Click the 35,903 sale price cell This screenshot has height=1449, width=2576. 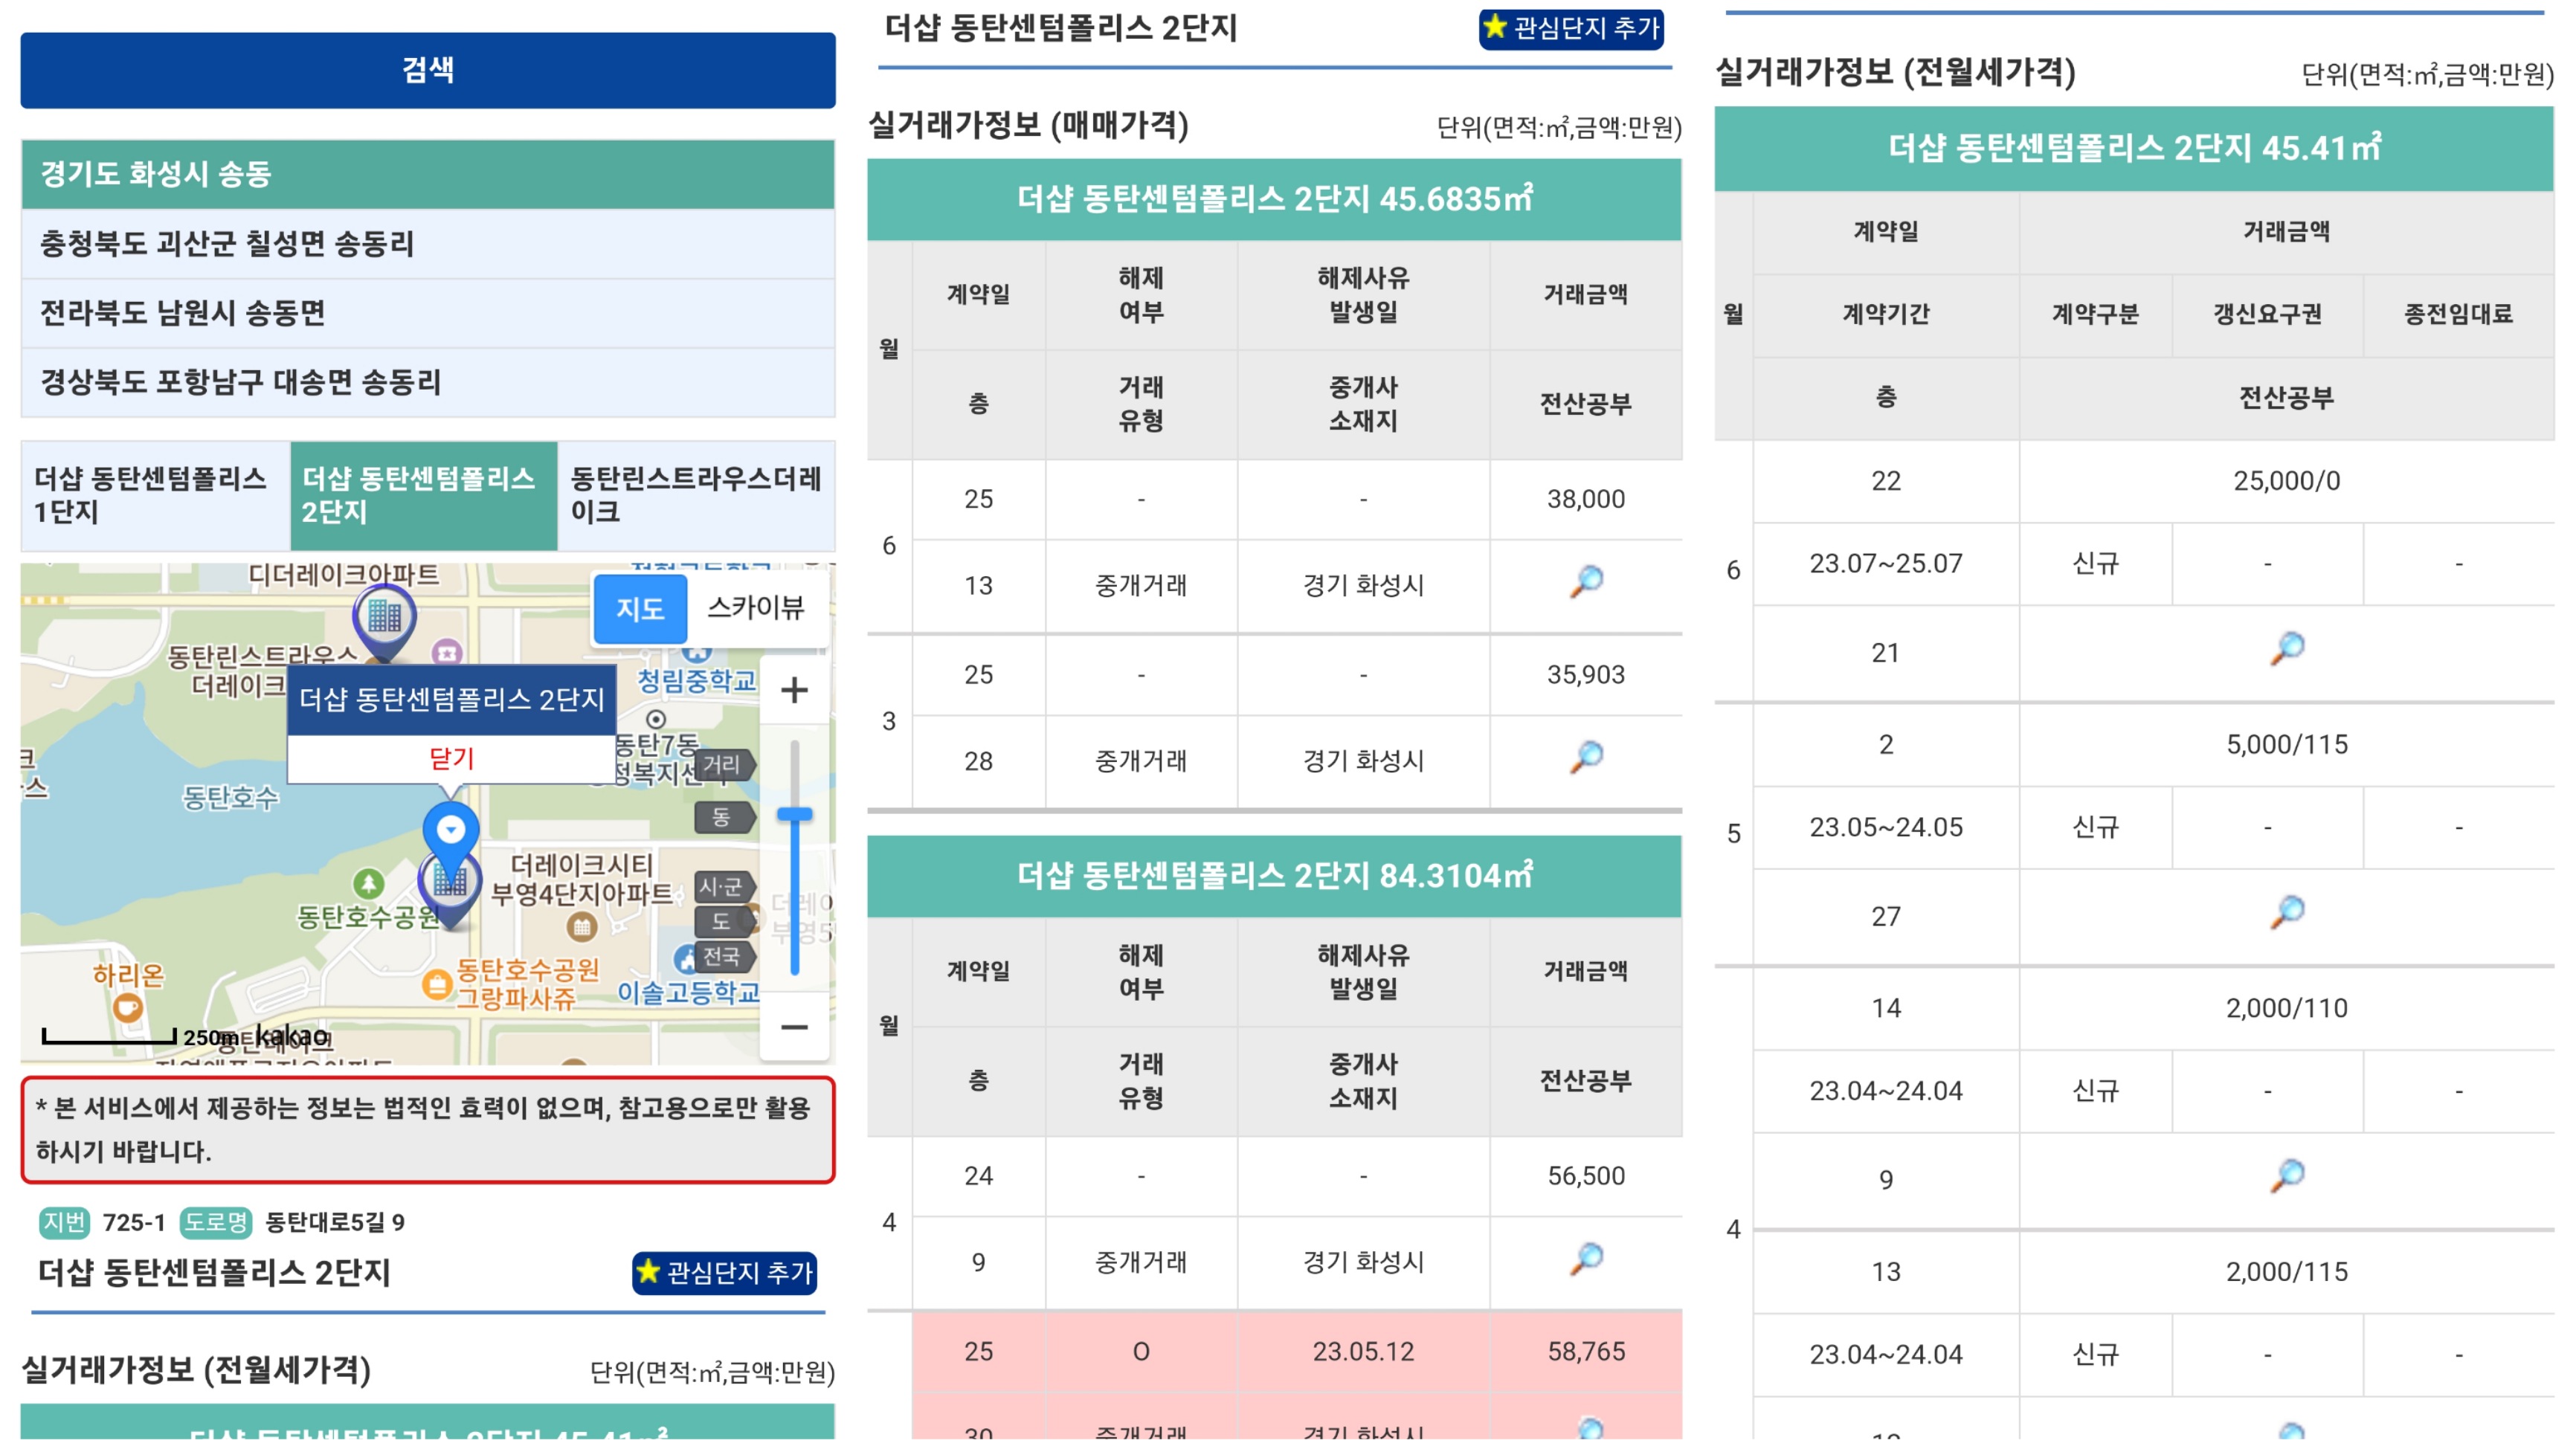pos(1586,675)
